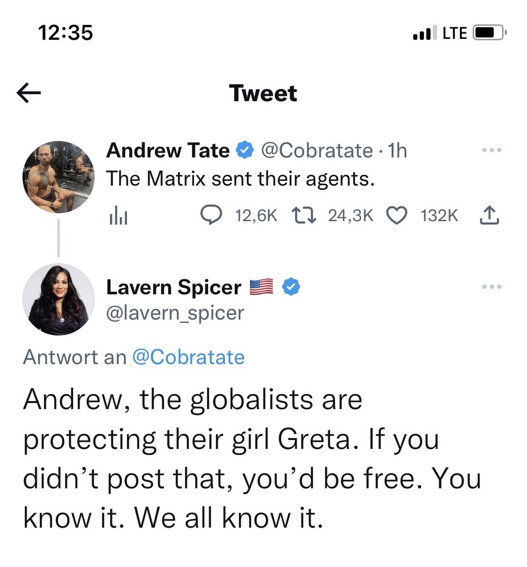The width and height of the screenshot is (527, 567).
Task: Tap Lavern Spicer's verified badge
Action: 291,287
